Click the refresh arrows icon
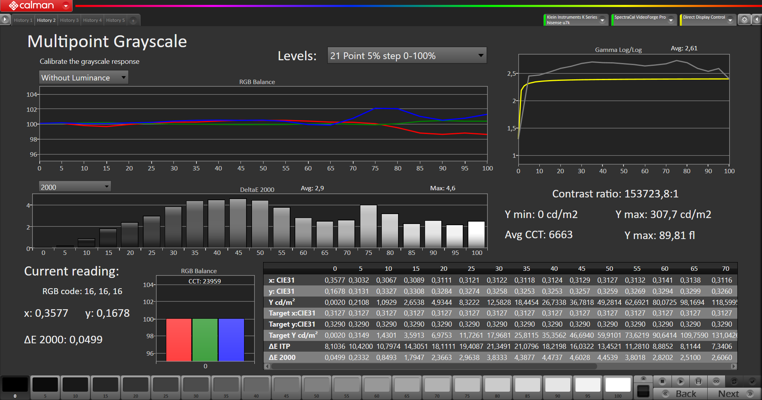This screenshot has height=400, width=762. 734,381
